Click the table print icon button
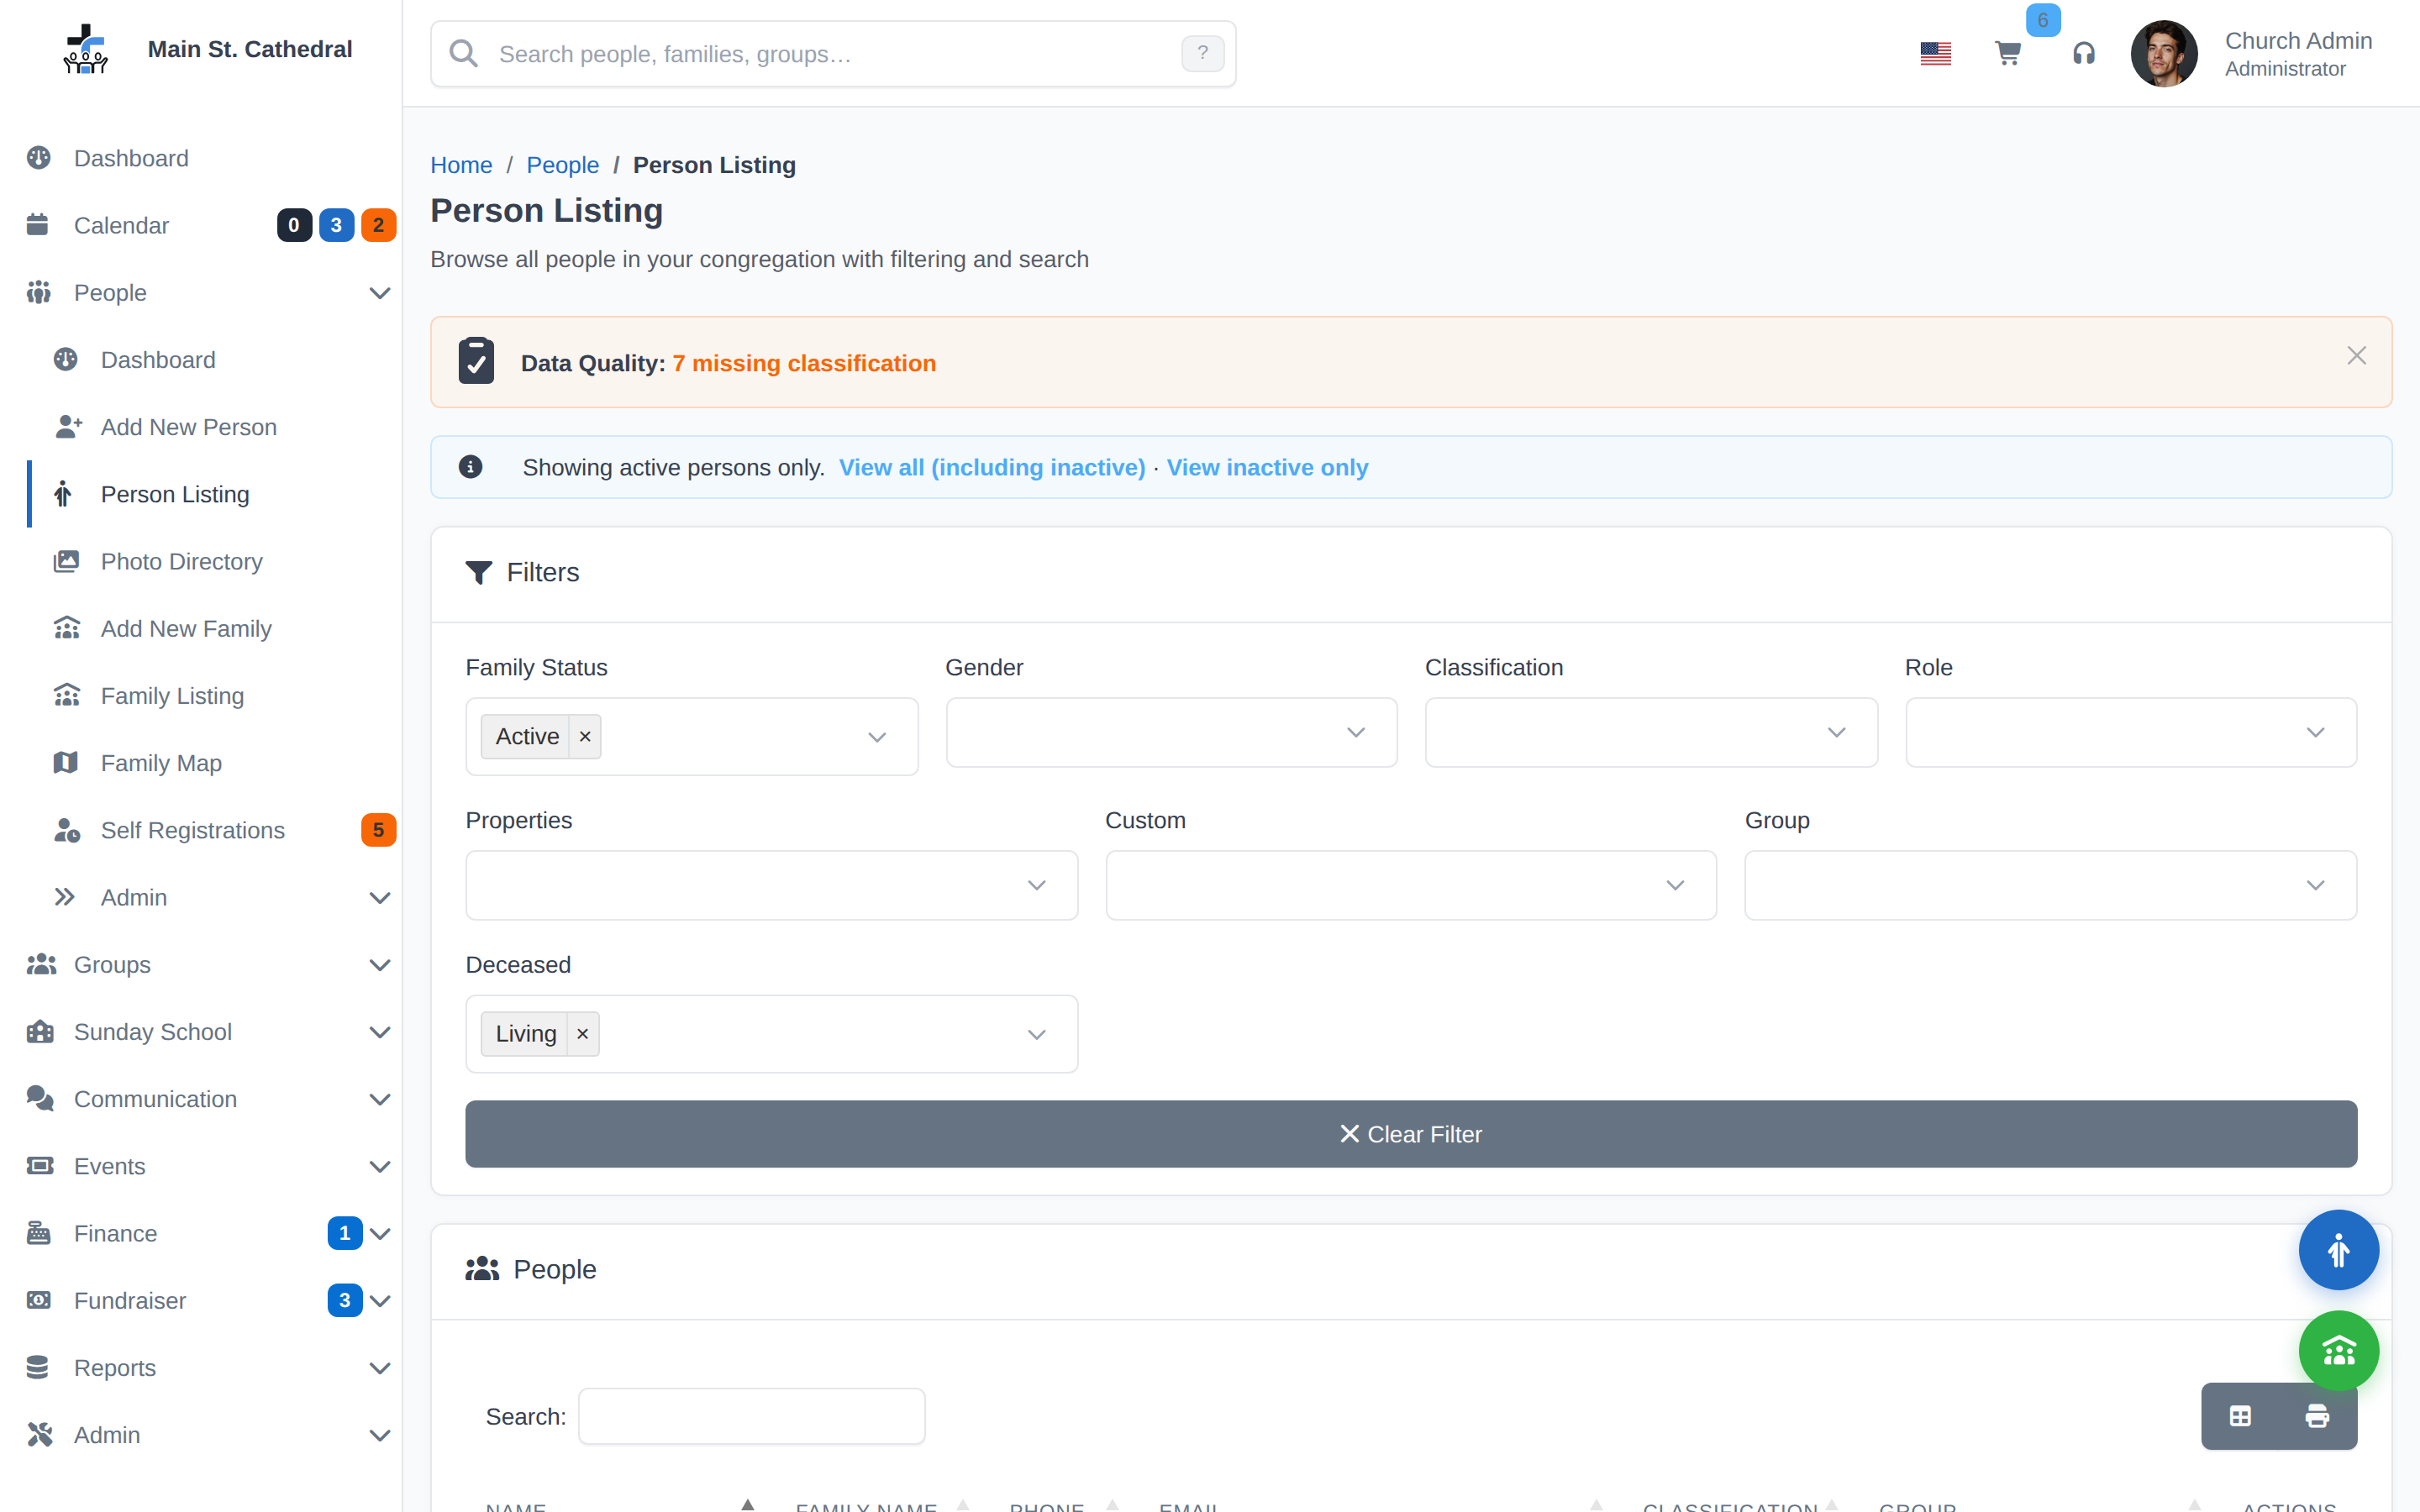2420x1512 pixels. coord(2317,1416)
